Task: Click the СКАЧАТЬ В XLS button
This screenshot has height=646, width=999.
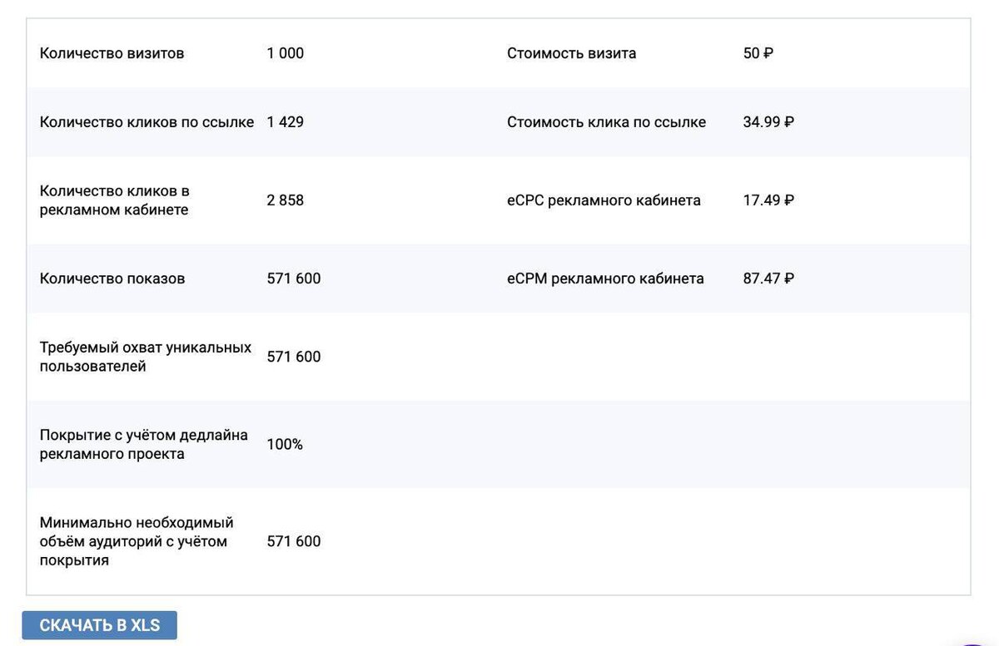Action: 99,625
